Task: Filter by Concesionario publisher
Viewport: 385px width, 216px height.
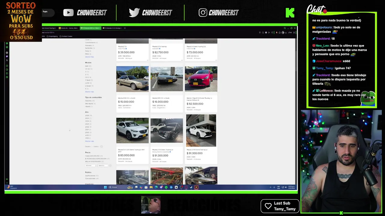Action: click(x=91, y=178)
